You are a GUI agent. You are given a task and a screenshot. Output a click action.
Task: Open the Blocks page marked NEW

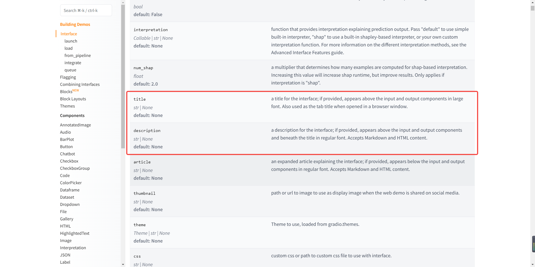66,92
